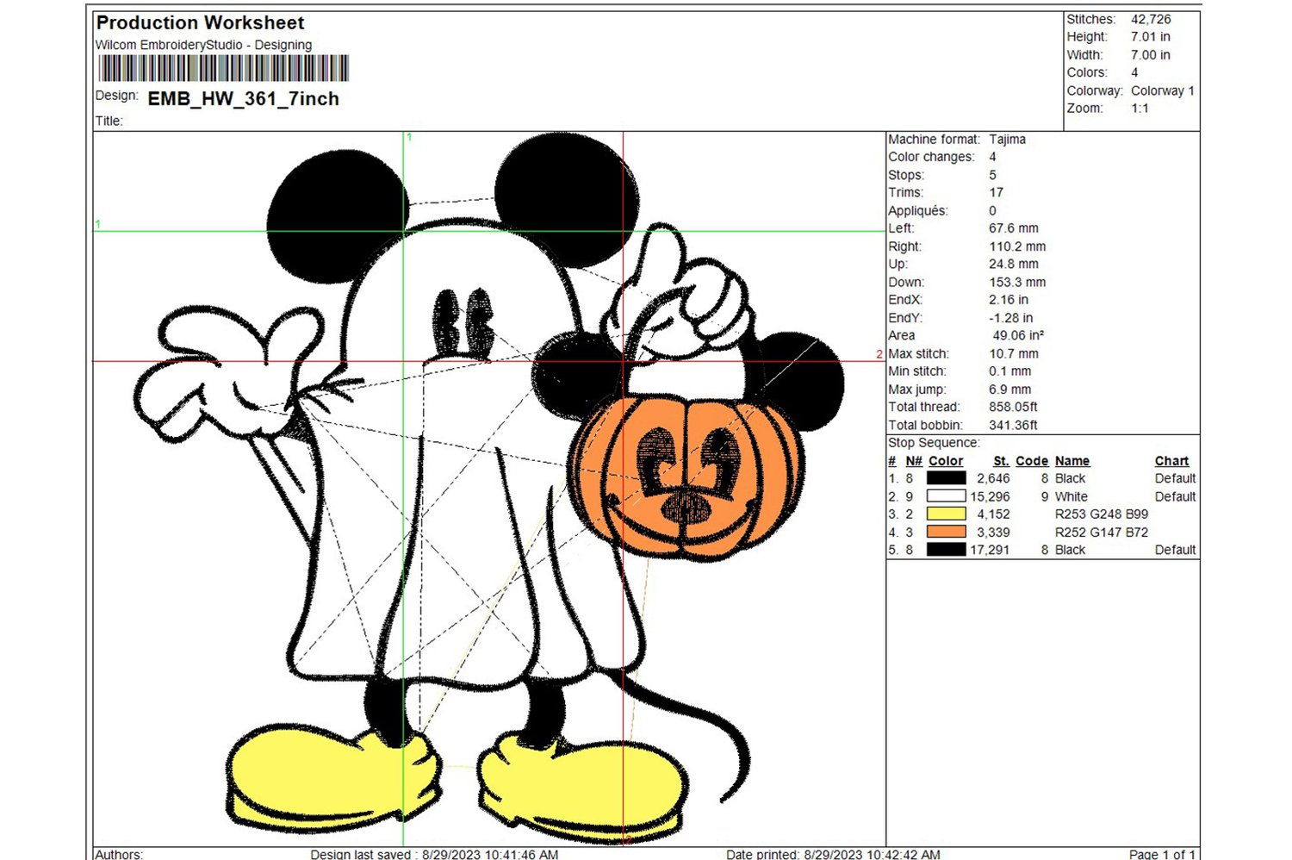Select the '4' value beside 'Color changes:'
1292x860 pixels.
[x=992, y=157]
